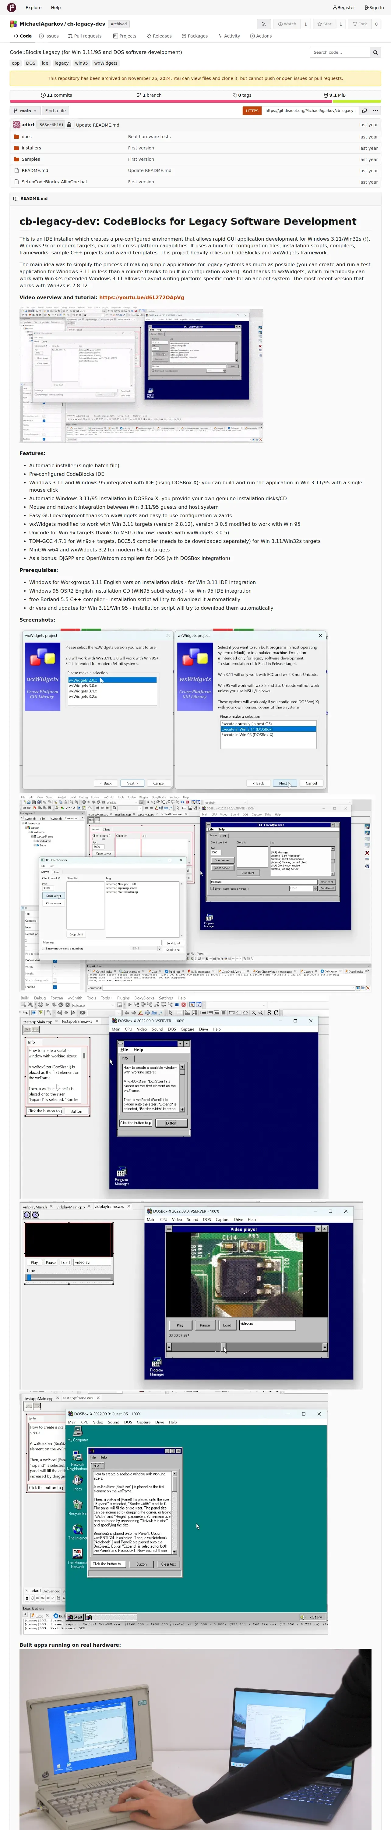Switch to the Projects tab
391x1830 pixels.
[x=125, y=36]
